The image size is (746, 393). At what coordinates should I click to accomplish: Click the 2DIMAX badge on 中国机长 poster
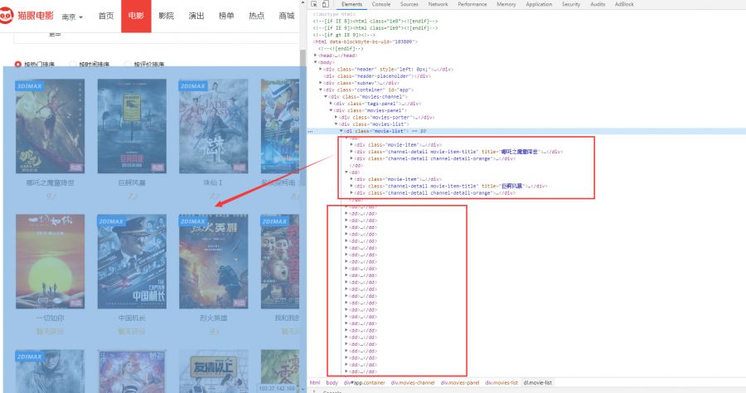111,221
